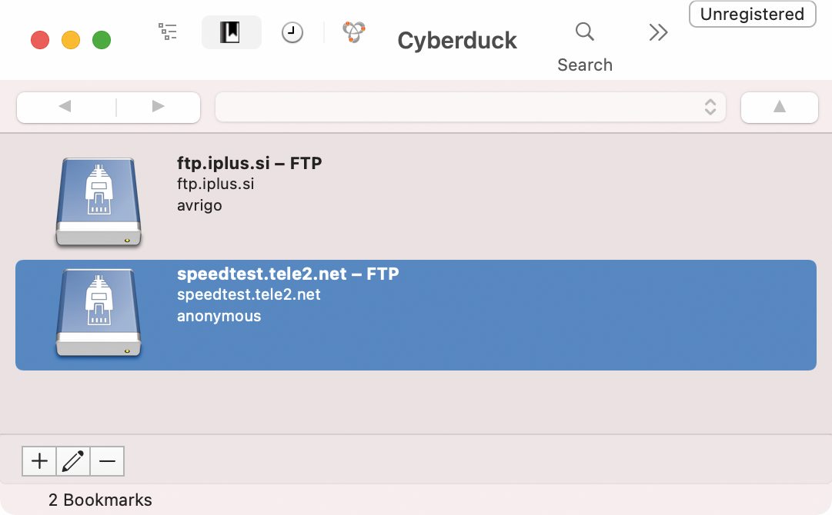
Task: Add a new bookmark with the plus button
Action: pos(39,461)
